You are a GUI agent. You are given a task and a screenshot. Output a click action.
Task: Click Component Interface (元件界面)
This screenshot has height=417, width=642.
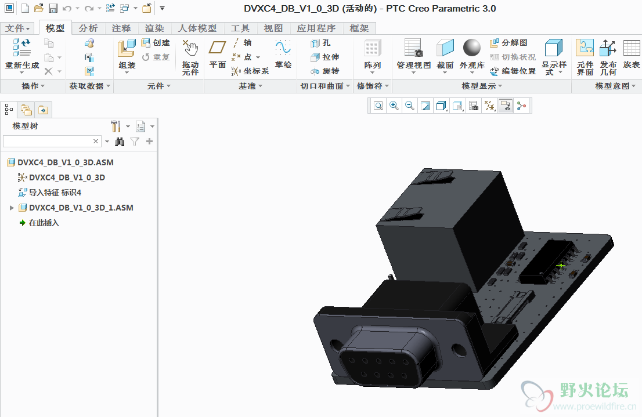585,57
